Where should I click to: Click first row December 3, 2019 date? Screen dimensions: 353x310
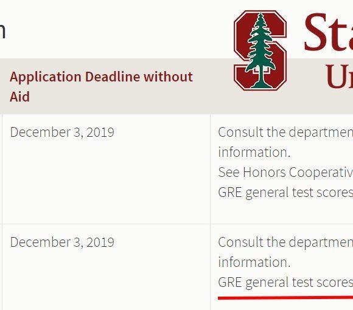pos(62,132)
